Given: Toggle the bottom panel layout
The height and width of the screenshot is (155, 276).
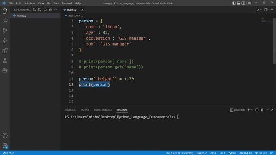Looking at the screenshot, I should [x=238, y=3].
